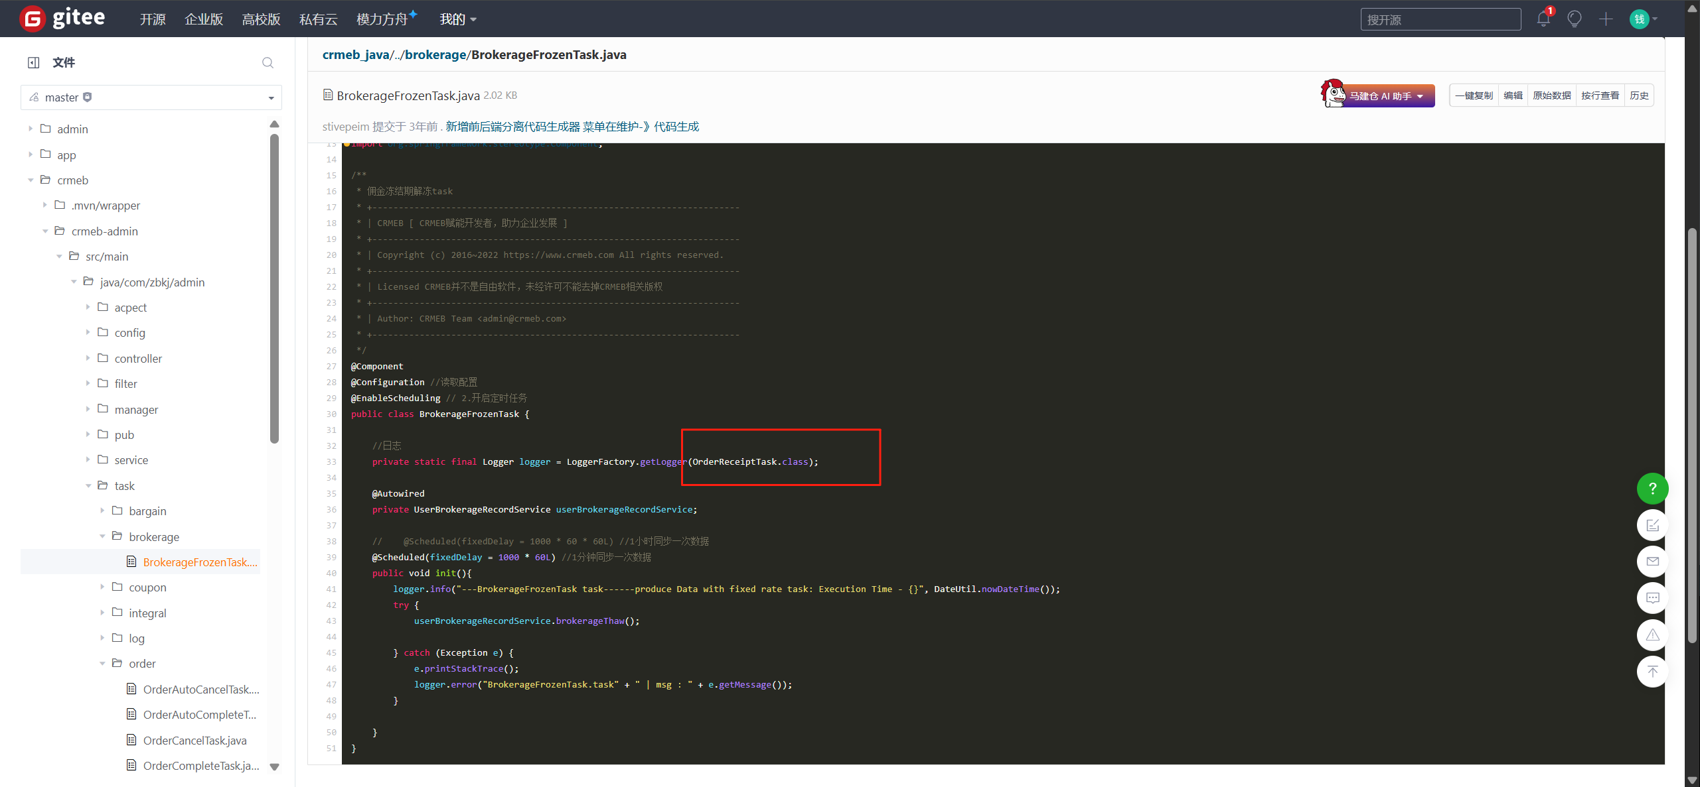Screen dimensions: 1700x787
Task: Open the floating chat message icon
Action: [1652, 598]
